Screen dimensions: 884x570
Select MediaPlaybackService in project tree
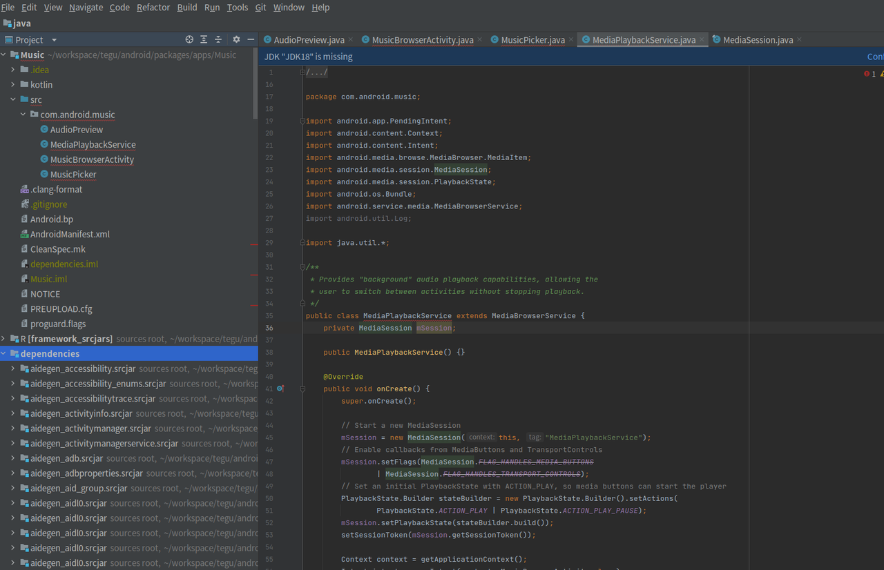[93, 145]
